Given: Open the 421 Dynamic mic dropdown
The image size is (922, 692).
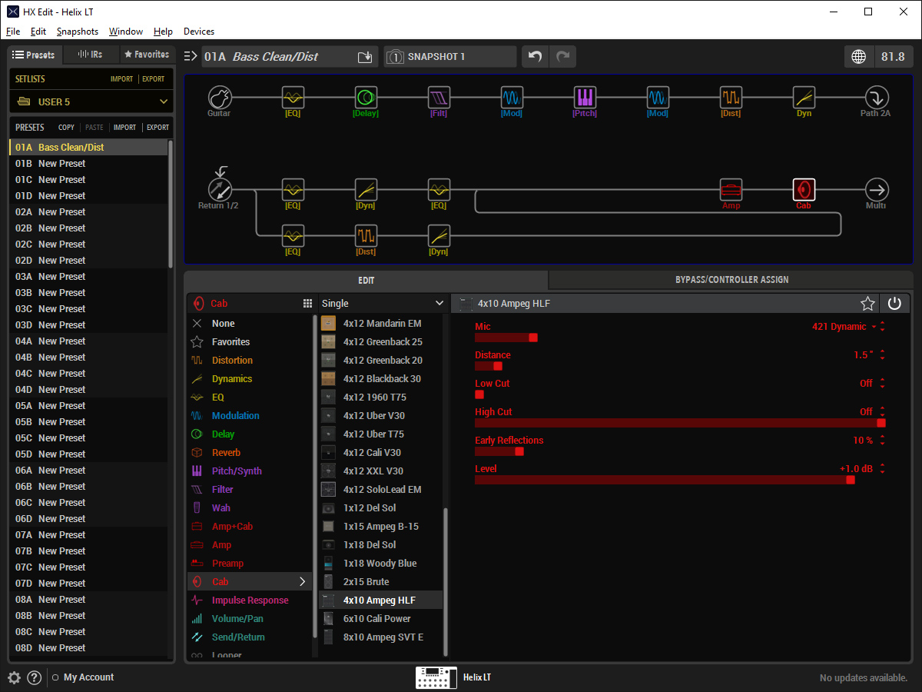Looking at the screenshot, I should click(x=844, y=327).
